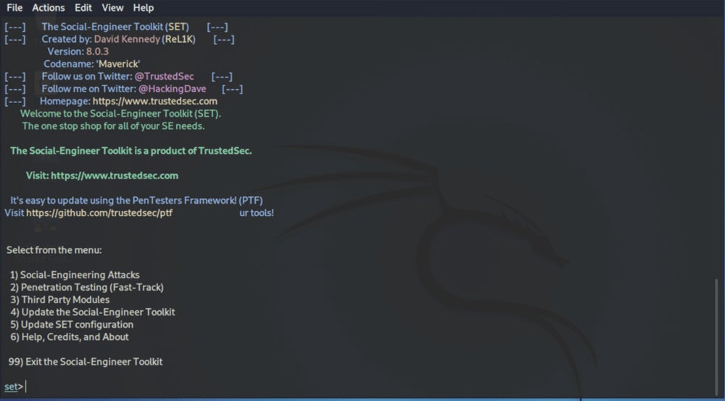Click the @HackingDave Twitter handle

pos(173,88)
